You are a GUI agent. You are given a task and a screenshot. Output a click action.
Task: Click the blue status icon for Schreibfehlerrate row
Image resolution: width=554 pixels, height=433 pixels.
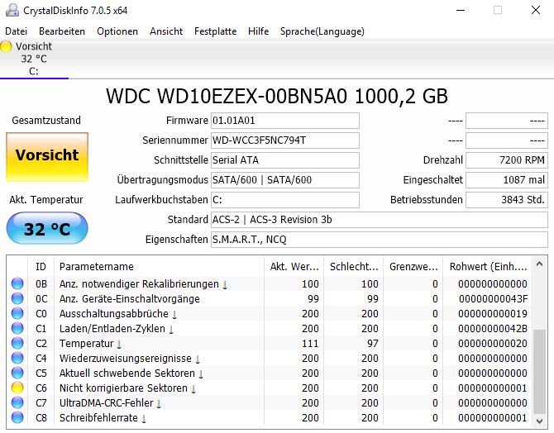pos(17,417)
